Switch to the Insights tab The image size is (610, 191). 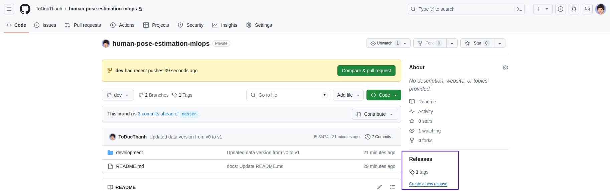click(x=225, y=25)
